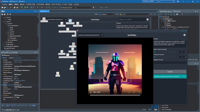Expand the Client property
This screenshot has width=200, height=112.
pos(2,74)
